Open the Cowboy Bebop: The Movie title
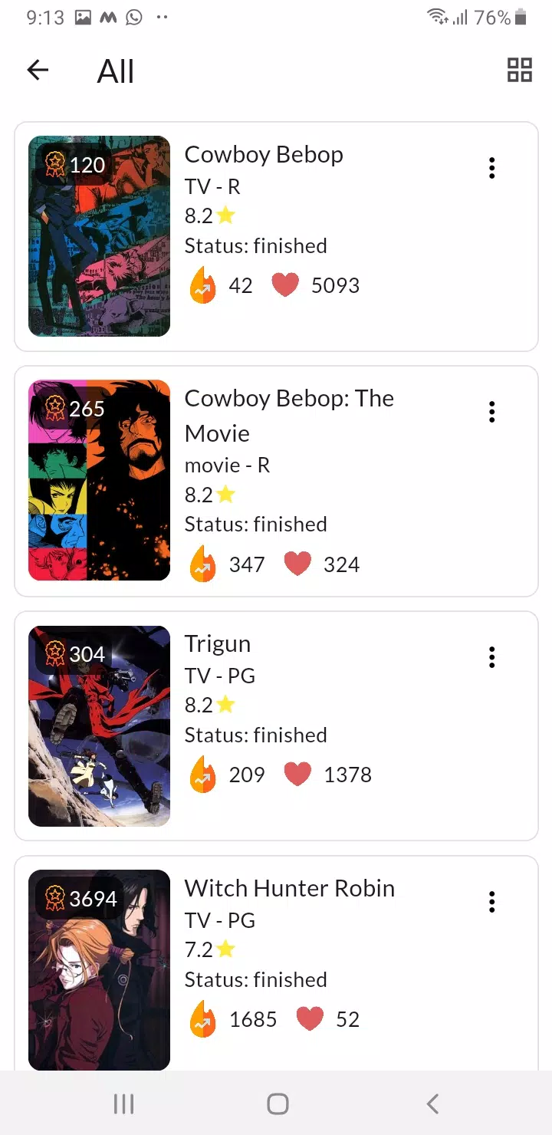Viewport: 552px width, 1135px height. (x=289, y=416)
